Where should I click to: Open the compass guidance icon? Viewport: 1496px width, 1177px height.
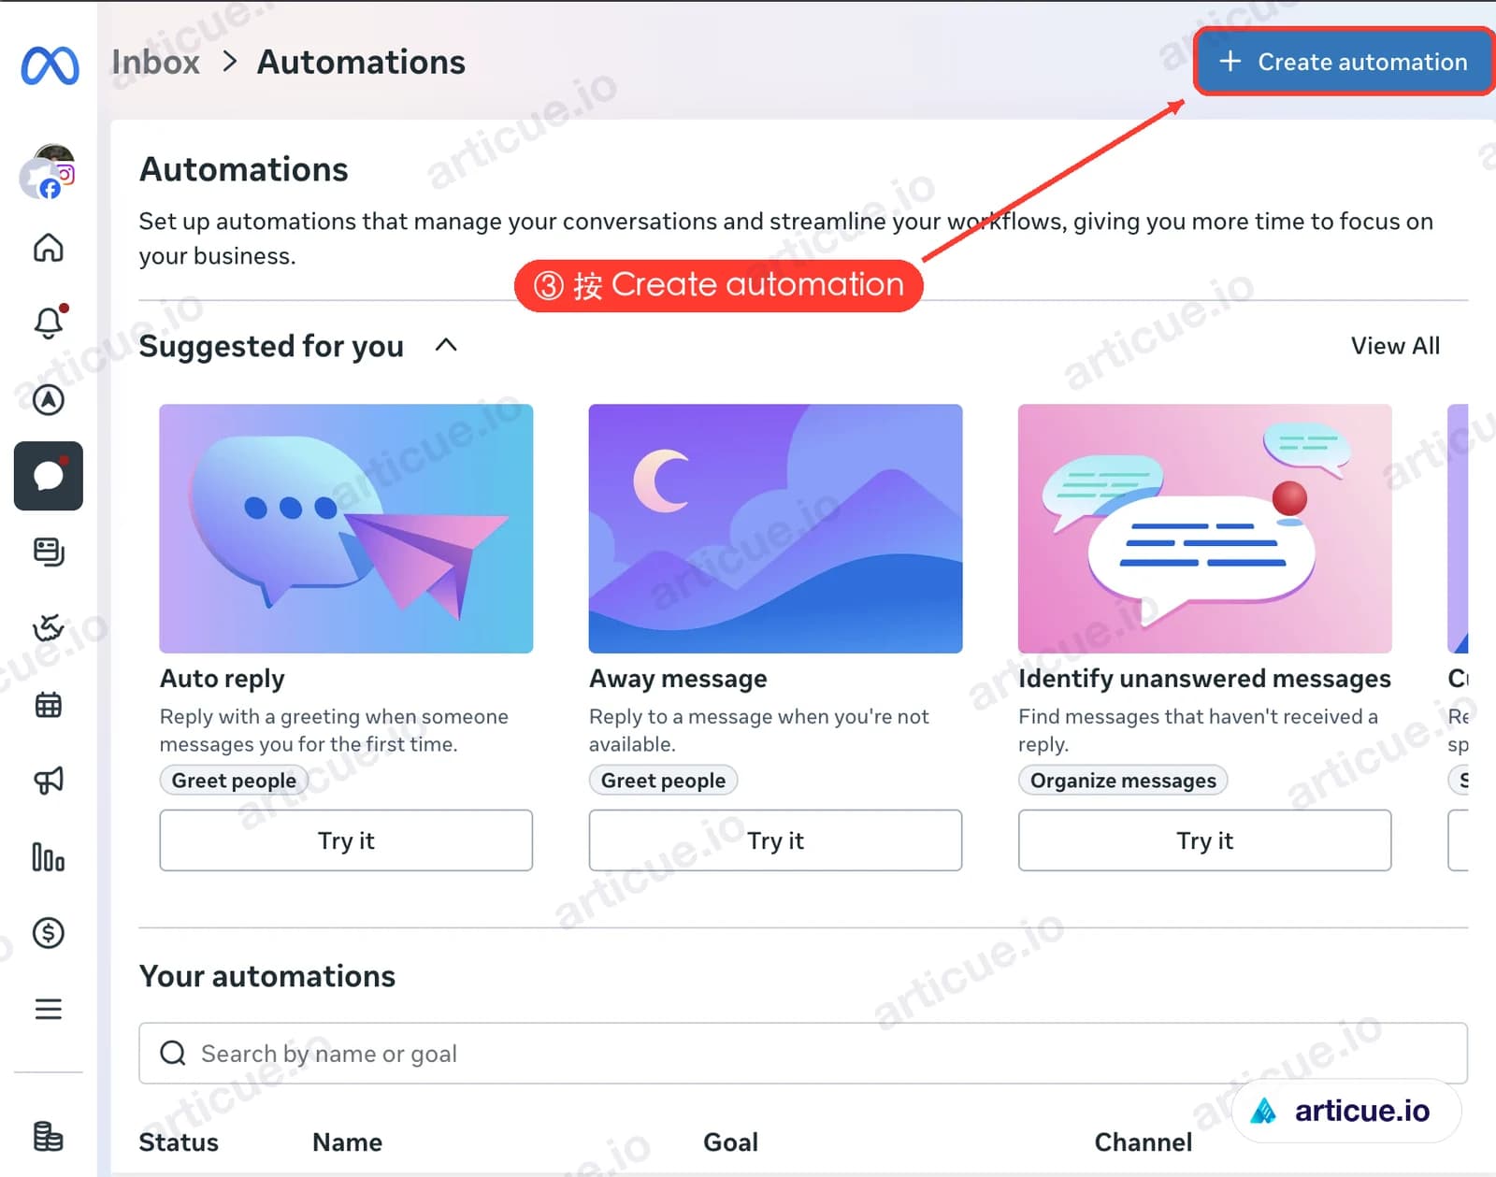click(x=49, y=400)
